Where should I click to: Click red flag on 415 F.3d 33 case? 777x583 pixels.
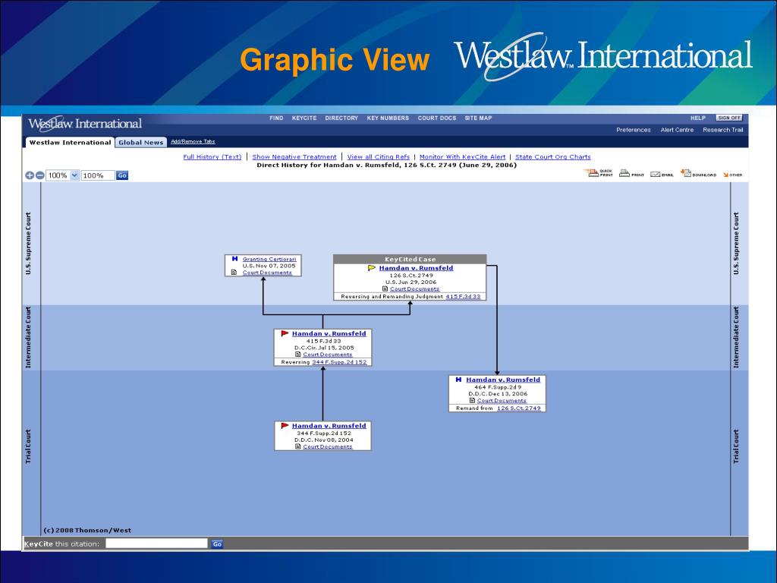click(285, 334)
